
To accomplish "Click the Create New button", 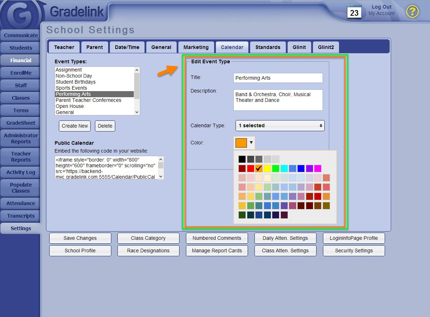I will pos(75,126).
